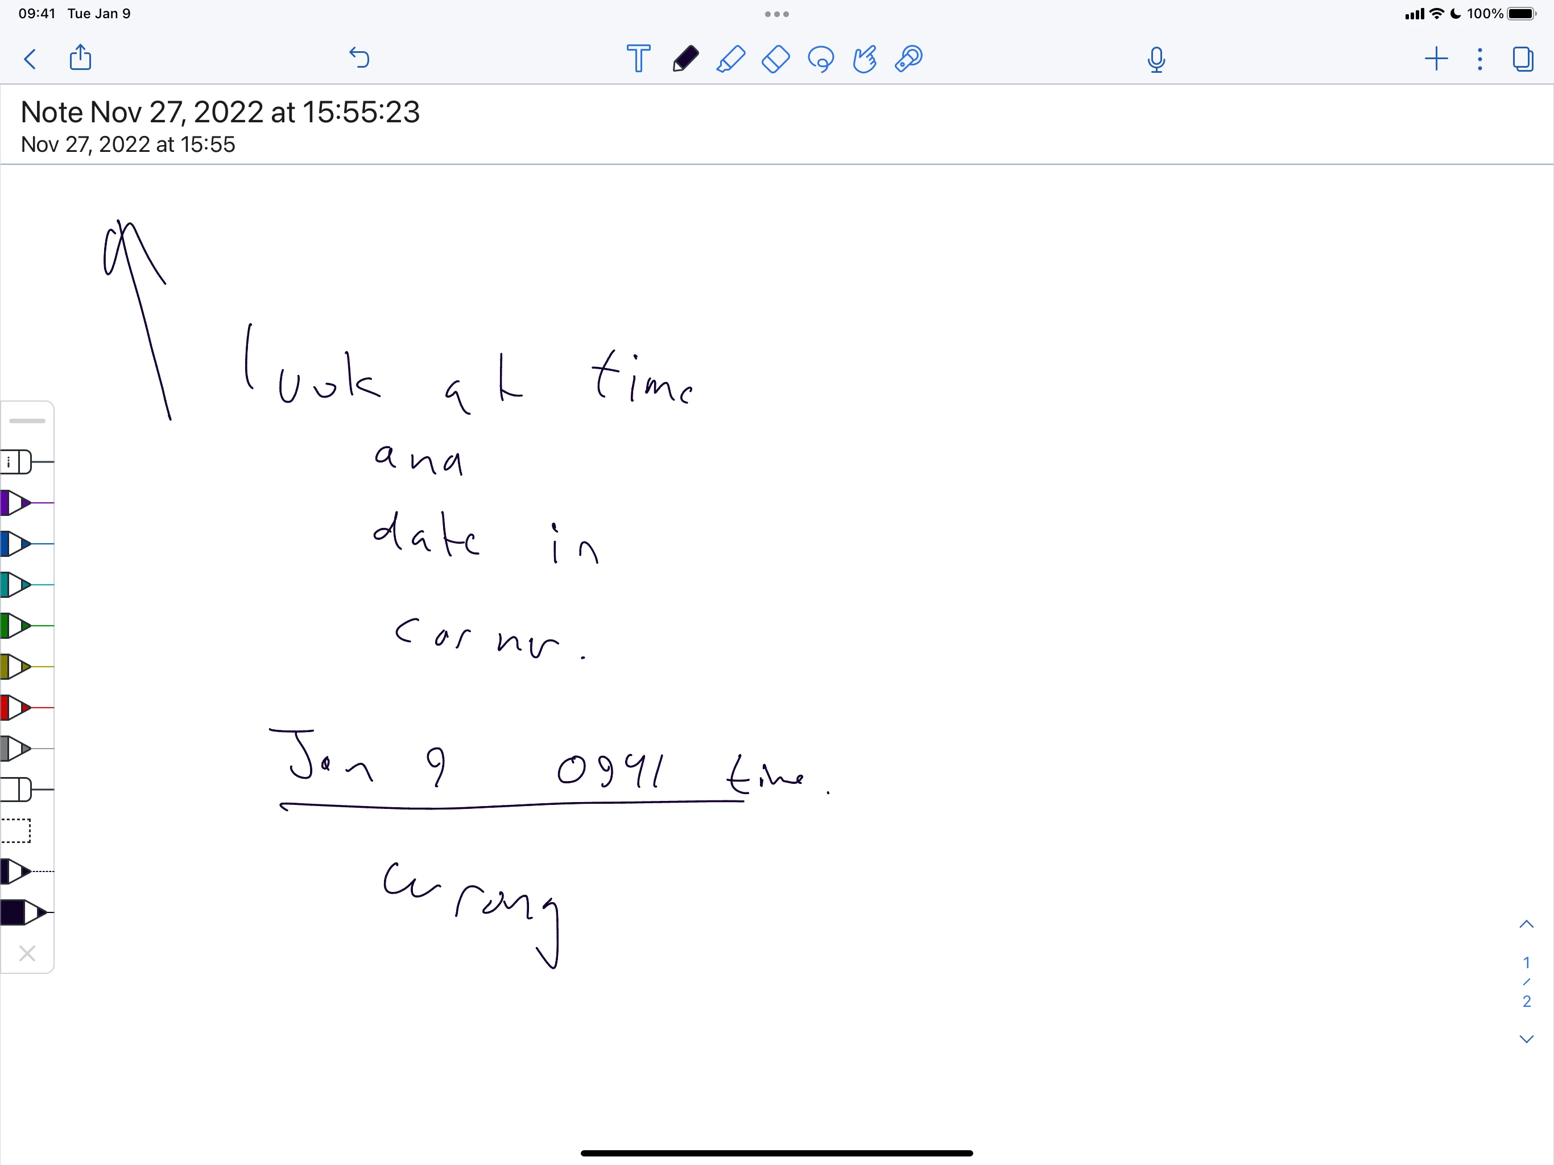
Task: Open the three-dot more options menu
Action: 1479,59
